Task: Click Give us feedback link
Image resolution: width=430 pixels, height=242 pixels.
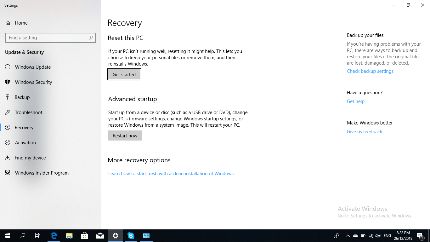Action: click(365, 132)
